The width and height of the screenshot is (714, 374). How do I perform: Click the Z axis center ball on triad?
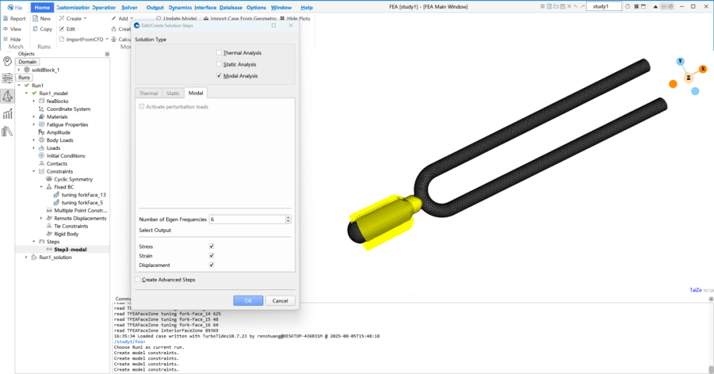tap(688, 78)
